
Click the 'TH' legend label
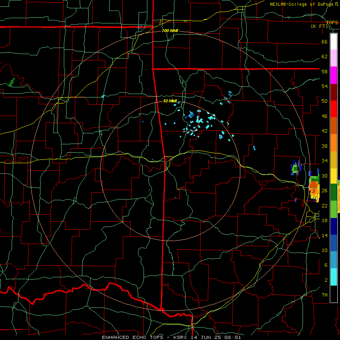click(325, 295)
